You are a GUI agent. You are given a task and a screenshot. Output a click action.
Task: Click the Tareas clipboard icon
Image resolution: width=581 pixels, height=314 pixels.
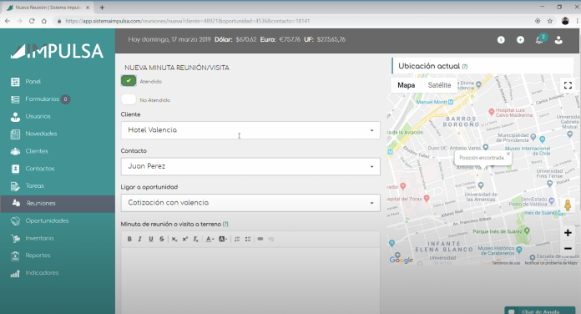point(15,186)
